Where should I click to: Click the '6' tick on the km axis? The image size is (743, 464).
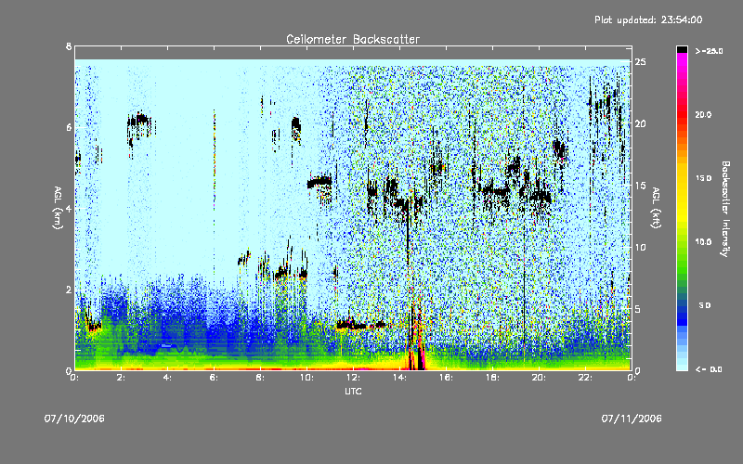click(x=69, y=127)
